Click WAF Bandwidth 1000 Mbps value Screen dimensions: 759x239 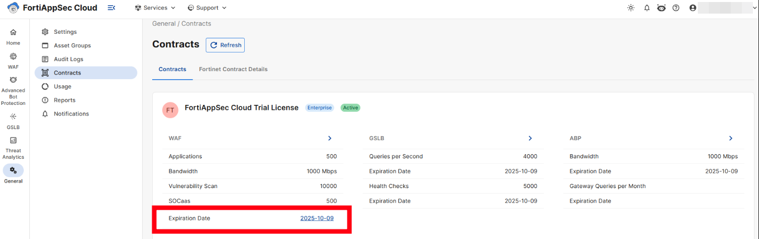tap(322, 171)
